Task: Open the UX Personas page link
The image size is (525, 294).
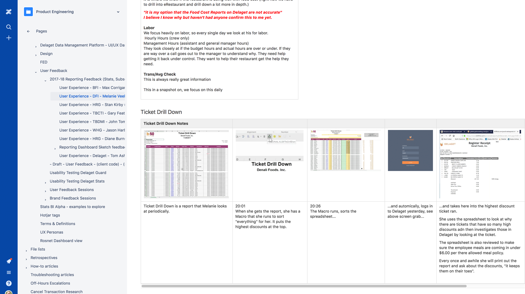Action: pyautogui.click(x=52, y=232)
